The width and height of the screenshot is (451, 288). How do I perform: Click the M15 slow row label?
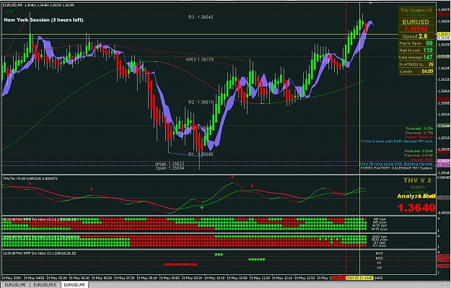tap(380, 230)
